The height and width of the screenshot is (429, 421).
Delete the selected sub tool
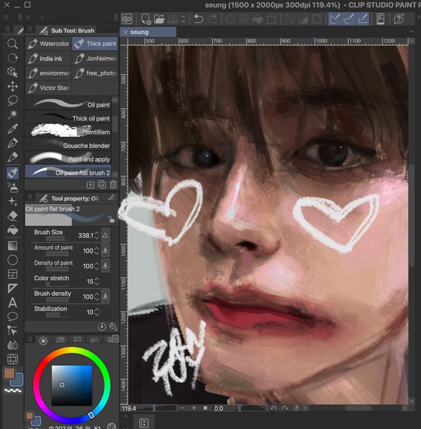(113, 185)
